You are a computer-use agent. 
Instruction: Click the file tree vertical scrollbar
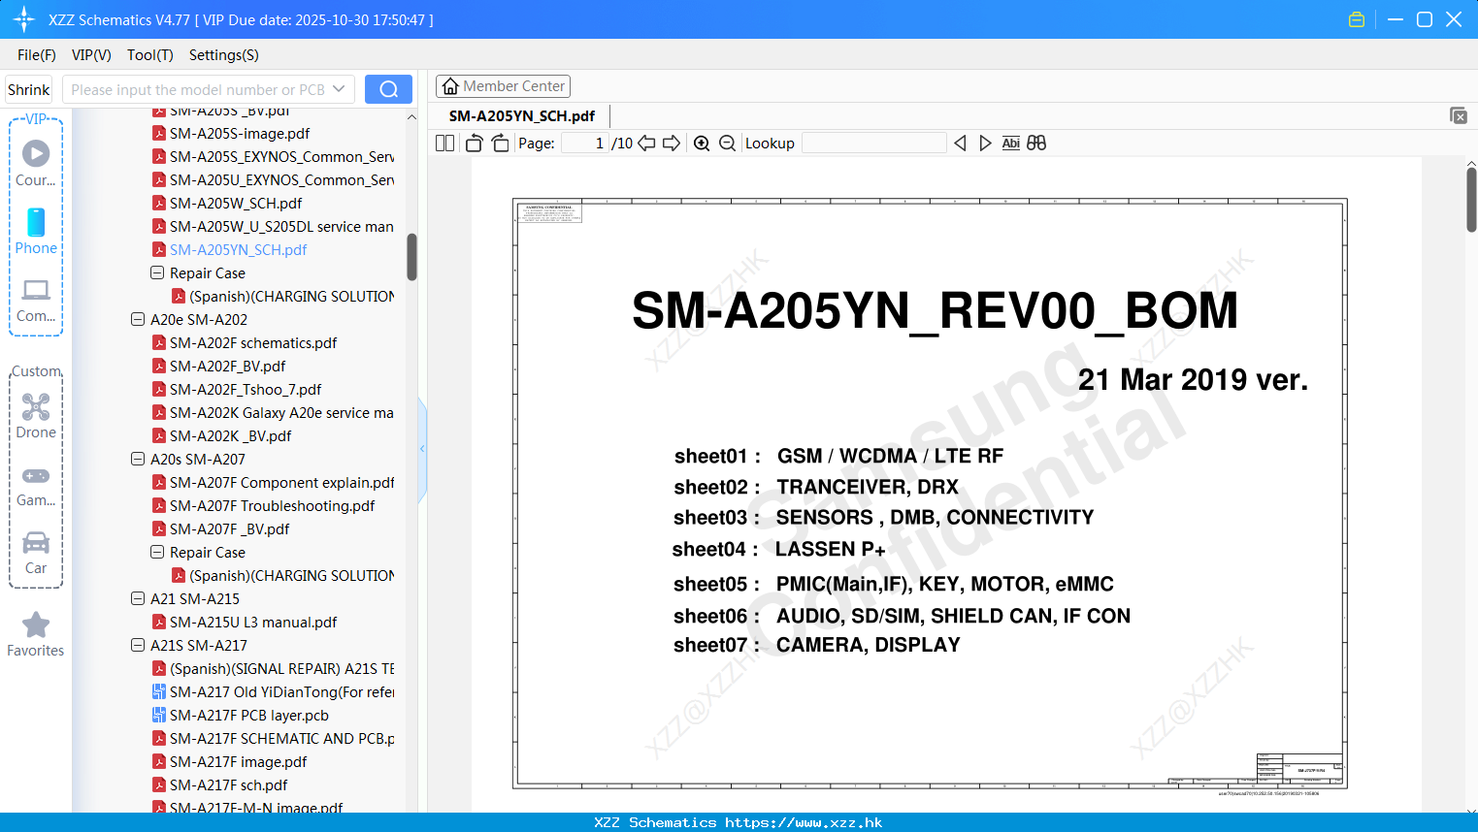coord(411,257)
